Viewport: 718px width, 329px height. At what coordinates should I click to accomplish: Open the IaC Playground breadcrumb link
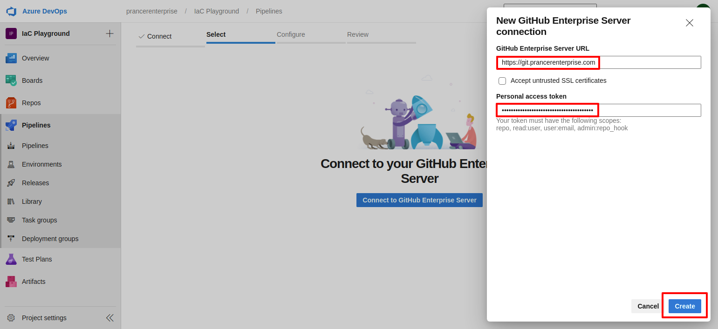click(x=217, y=11)
